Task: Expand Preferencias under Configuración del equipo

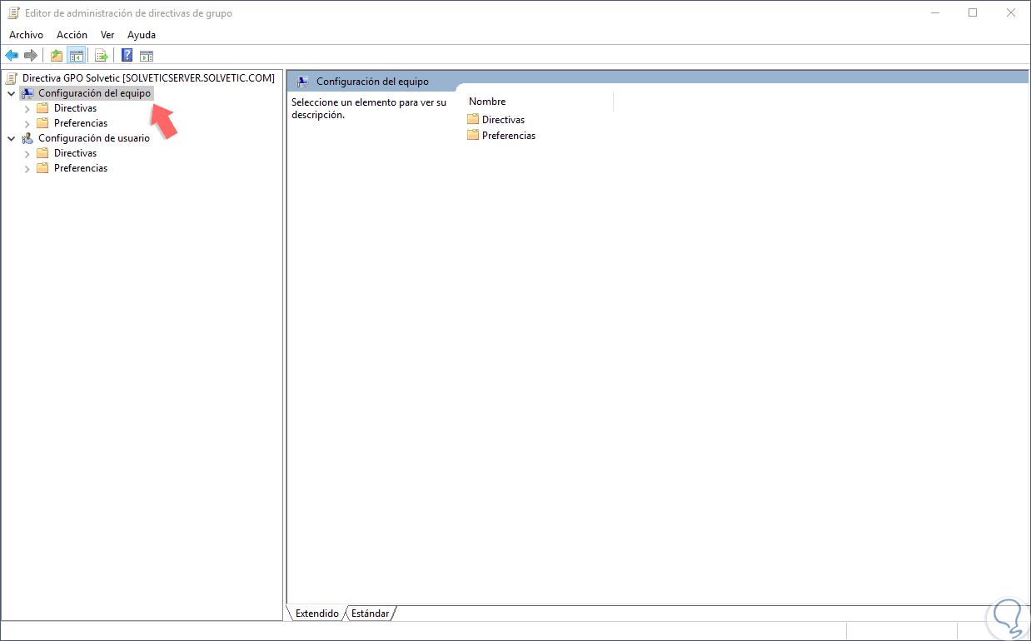Action: (x=27, y=124)
